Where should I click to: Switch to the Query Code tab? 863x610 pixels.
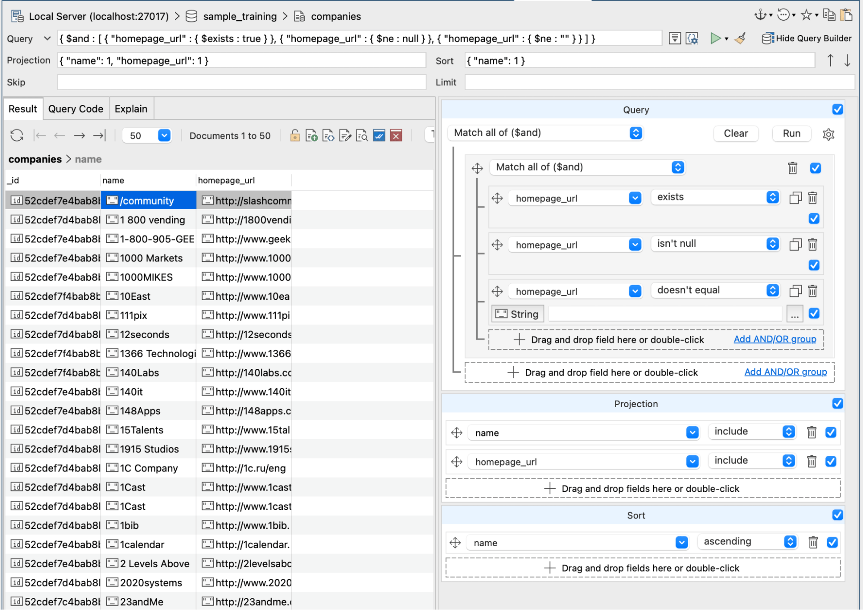pyautogui.click(x=76, y=109)
